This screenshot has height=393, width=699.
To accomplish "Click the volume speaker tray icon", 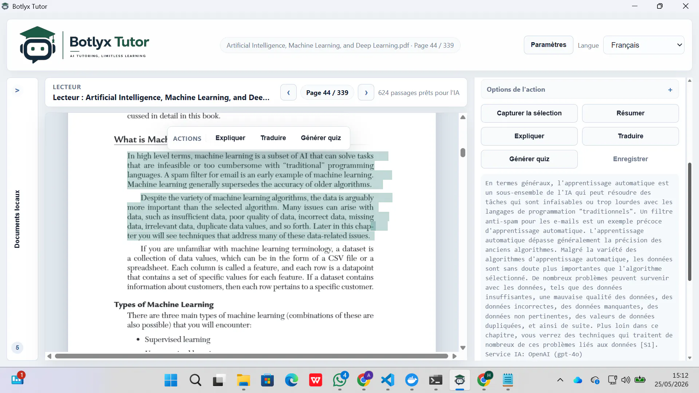I will pos(625,380).
